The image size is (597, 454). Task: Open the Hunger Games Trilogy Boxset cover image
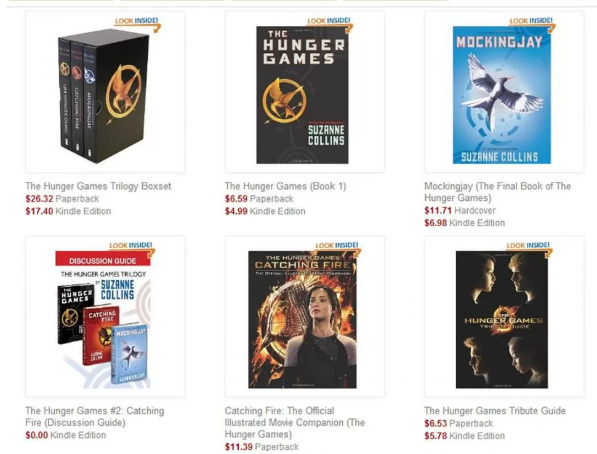pos(103,96)
